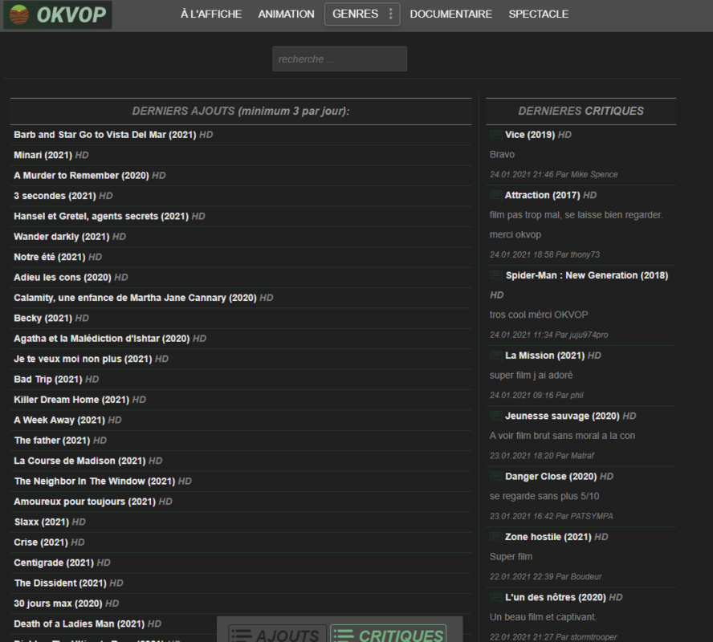Image resolution: width=713 pixels, height=642 pixels.
Task: Click the DERNIERES CRITIQUES heading
Action: click(581, 111)
